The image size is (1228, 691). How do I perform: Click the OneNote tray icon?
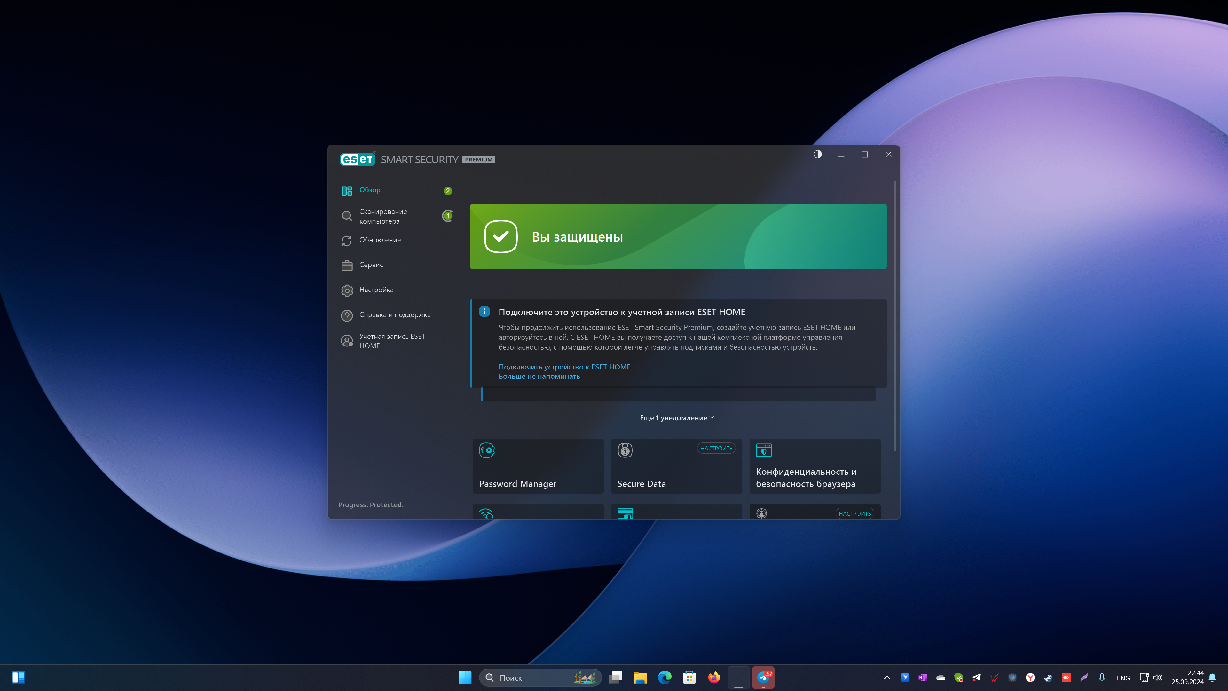tap(923, 678)
